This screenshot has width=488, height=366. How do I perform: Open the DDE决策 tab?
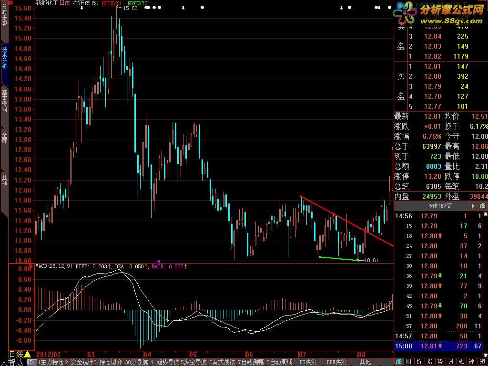pos(336,362)
